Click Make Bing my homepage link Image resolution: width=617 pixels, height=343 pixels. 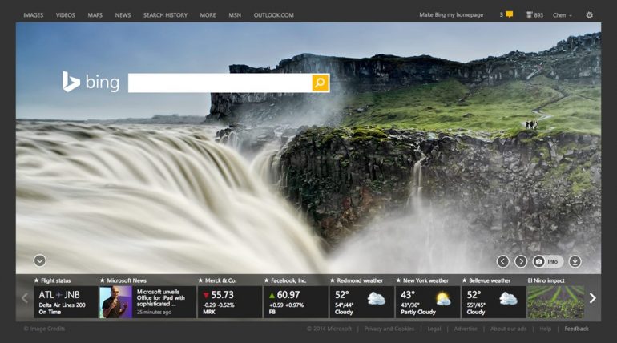451,15
